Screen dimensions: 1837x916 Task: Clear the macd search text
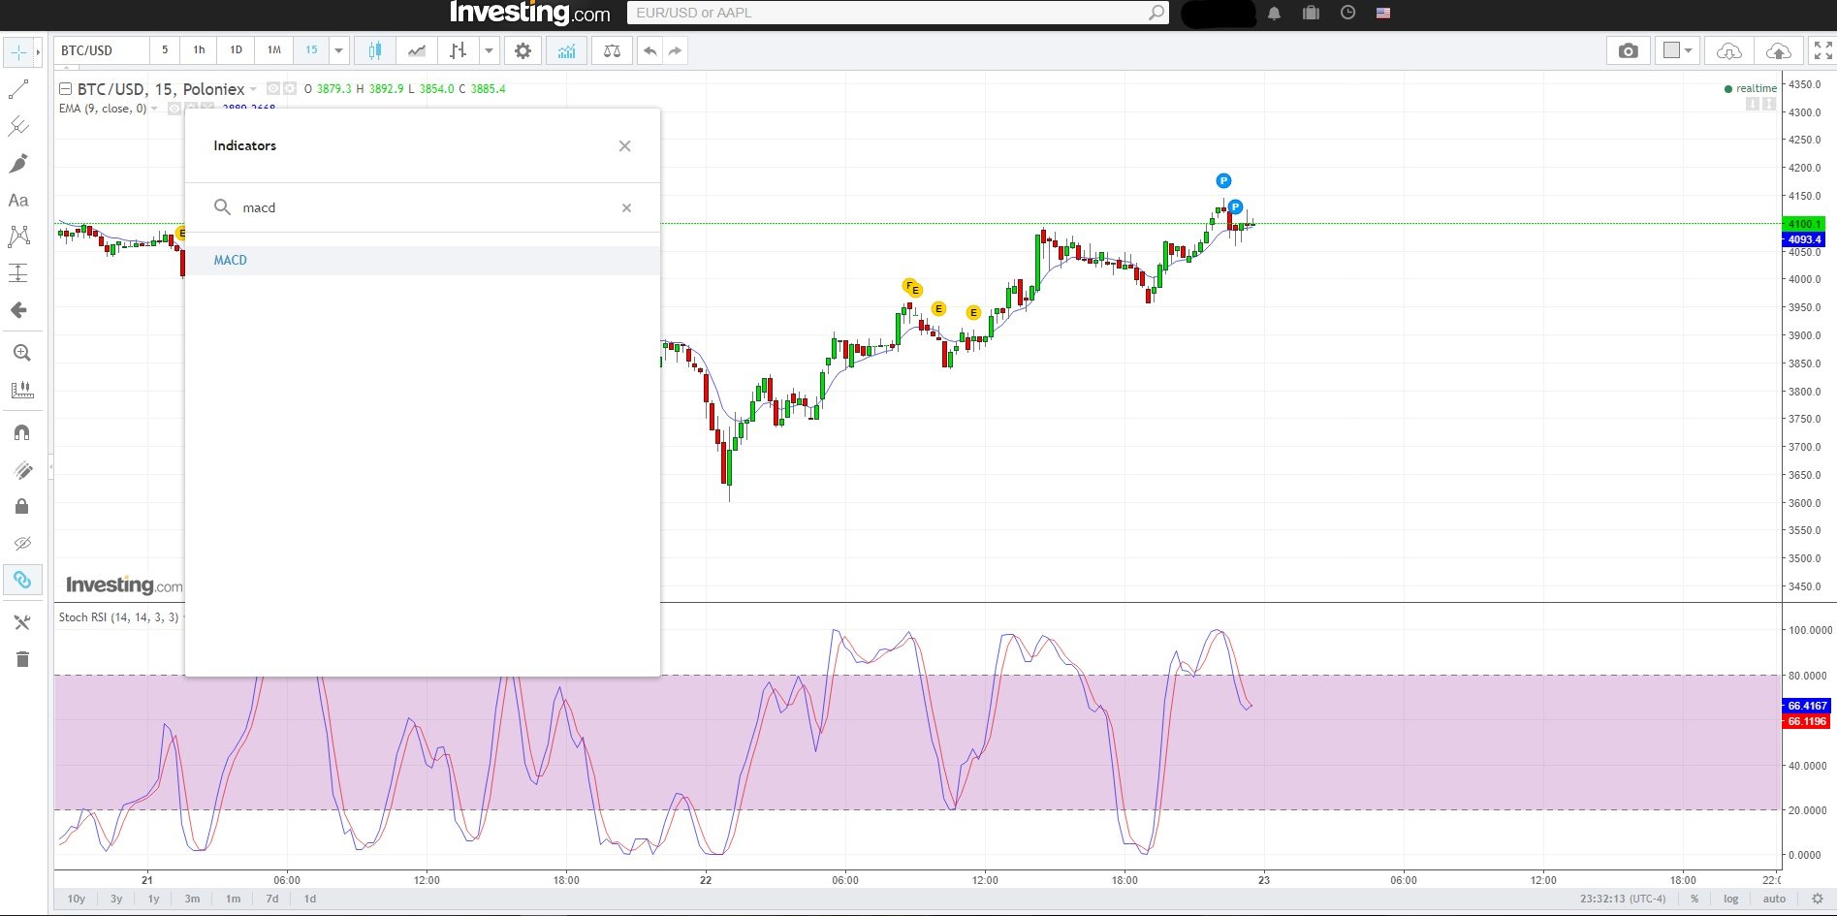626,207
